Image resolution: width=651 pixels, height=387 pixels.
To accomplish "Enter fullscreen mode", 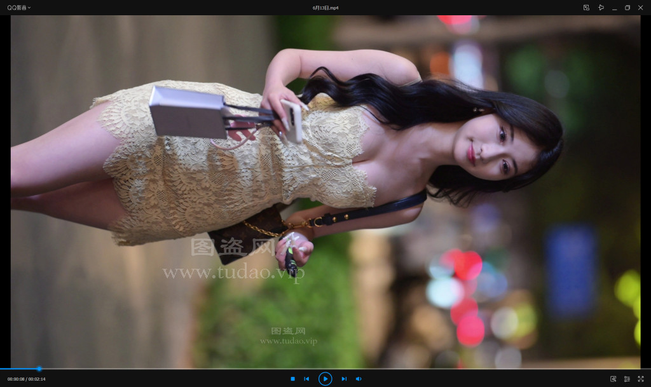I will pyautogui.click(x=641, y=379).
